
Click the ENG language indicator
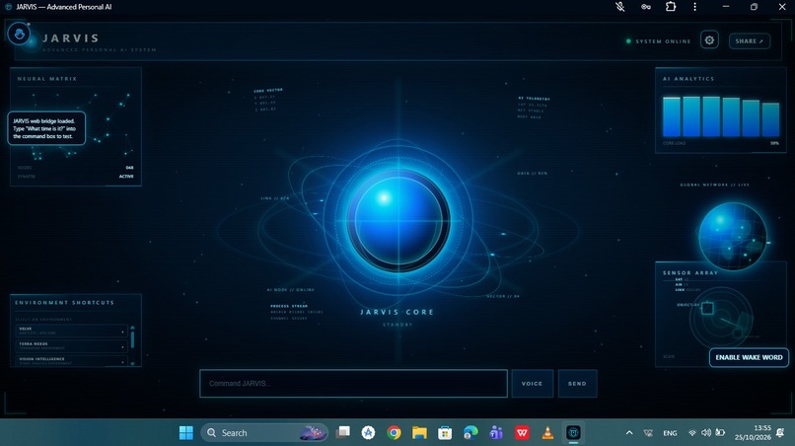[x=670, y=433]
